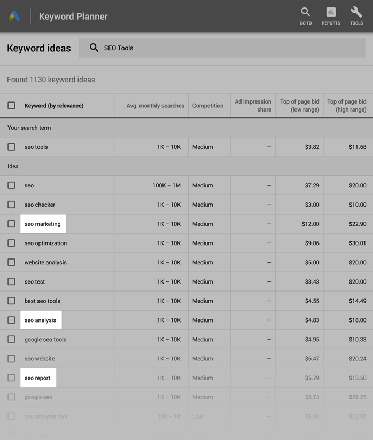Viewport: 373px width, 440px height.
Task: Check the seo optimization row box
Action: tap(12, 243)
